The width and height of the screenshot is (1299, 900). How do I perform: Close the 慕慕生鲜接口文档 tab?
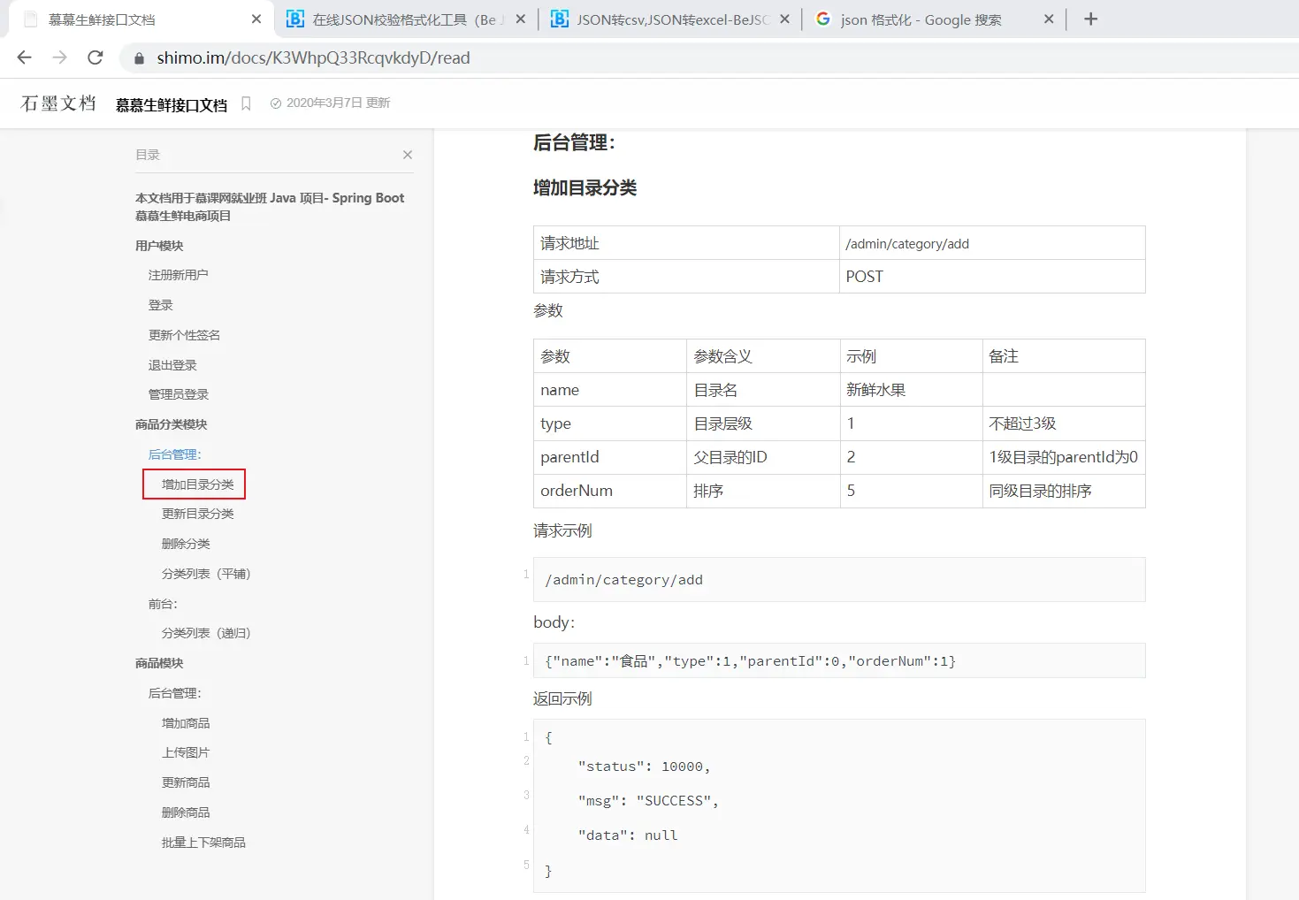256,19
